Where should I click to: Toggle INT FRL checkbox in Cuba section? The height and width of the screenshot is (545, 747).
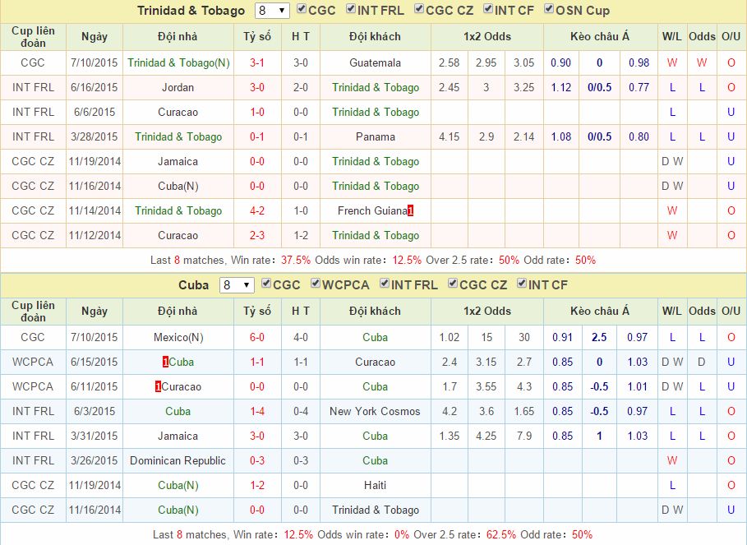click(x=385, y=284)
